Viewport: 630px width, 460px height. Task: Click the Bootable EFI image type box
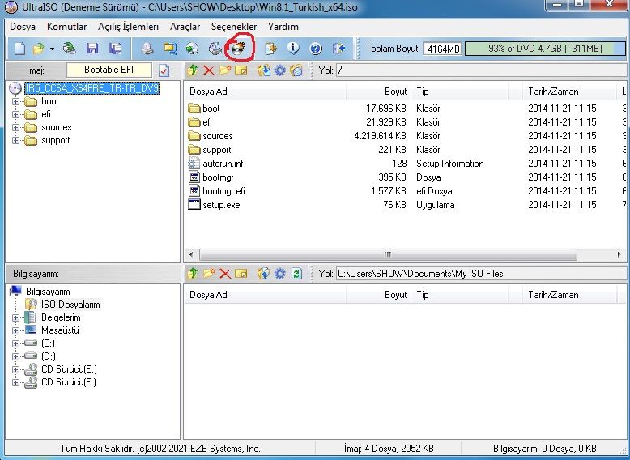point(109,70)
